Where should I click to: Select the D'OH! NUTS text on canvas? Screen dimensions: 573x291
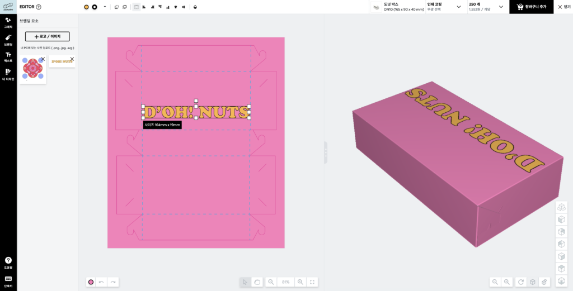(196, 112)
